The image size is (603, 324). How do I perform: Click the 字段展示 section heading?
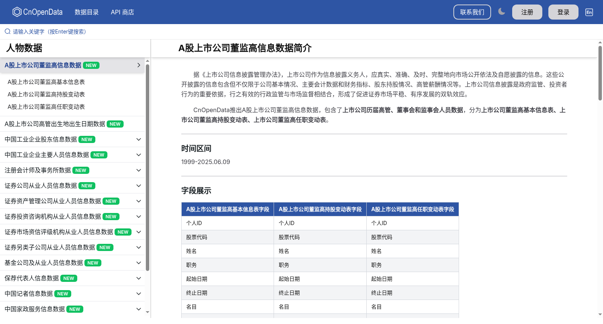click(x=196, y=190)
